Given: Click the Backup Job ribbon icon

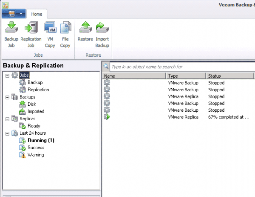Looking at the screenshot, I should click(x=11, y=27).
